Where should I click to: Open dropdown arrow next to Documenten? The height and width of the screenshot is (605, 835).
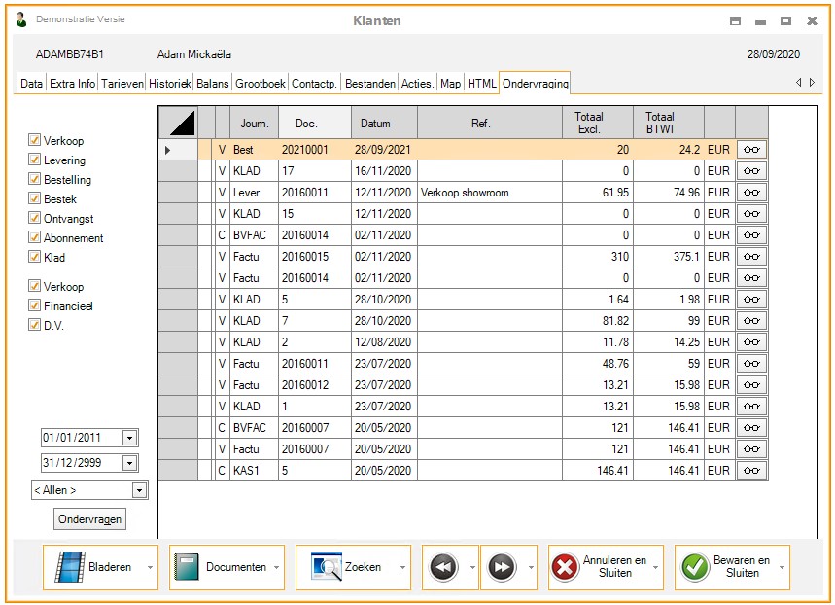pyautogui.click(x=276, y=567)
